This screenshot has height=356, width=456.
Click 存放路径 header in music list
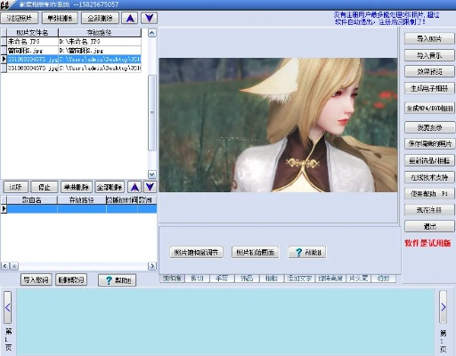(82, 200)
